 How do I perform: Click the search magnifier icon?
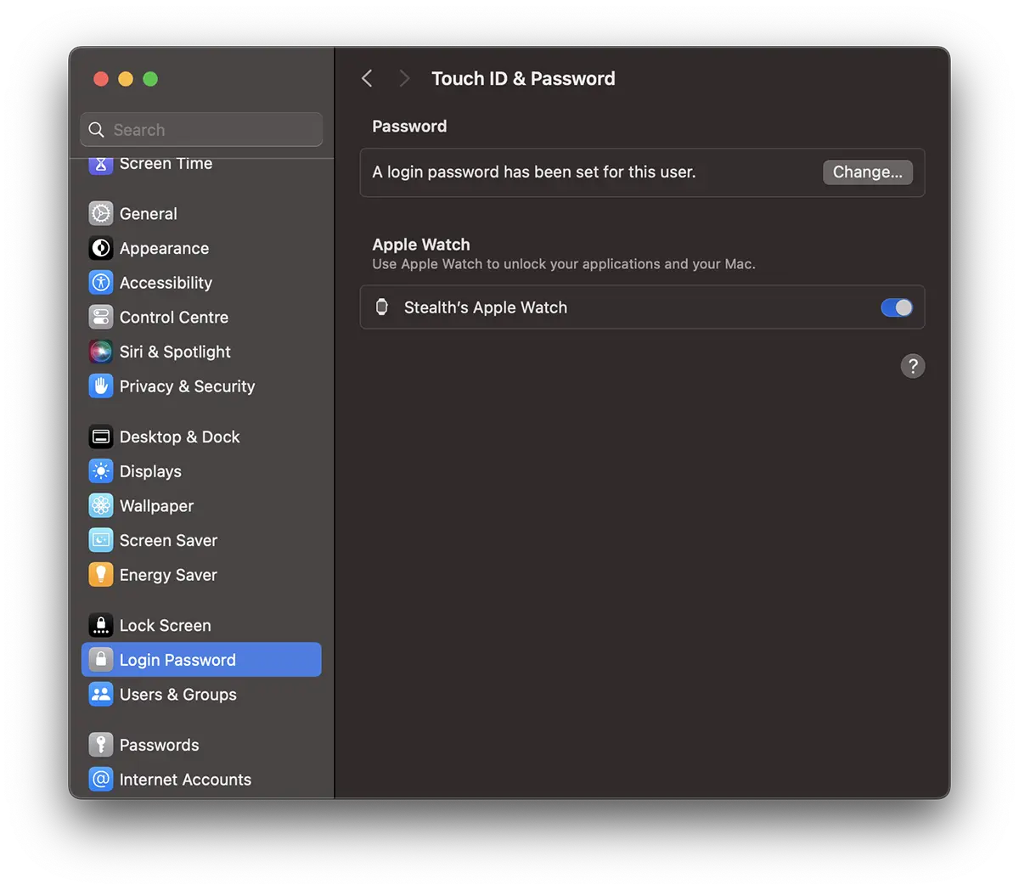pyautogui.click(x=97, y=130)
